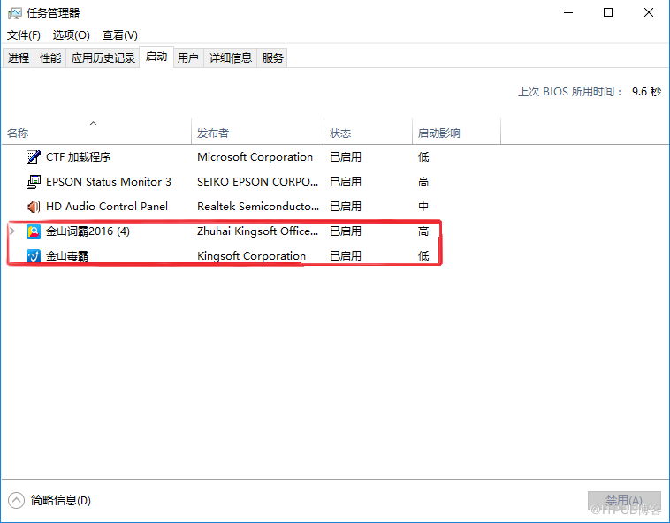
Task: Click Zhuhai Kingsoft Office... publisher cell
Action: [x=258, y=231]
